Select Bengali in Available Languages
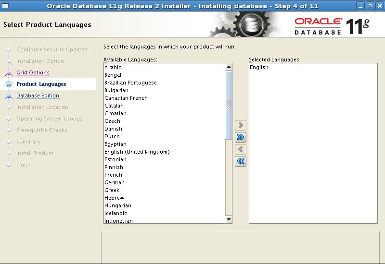The image size is (385, 264). coord(164,75)
